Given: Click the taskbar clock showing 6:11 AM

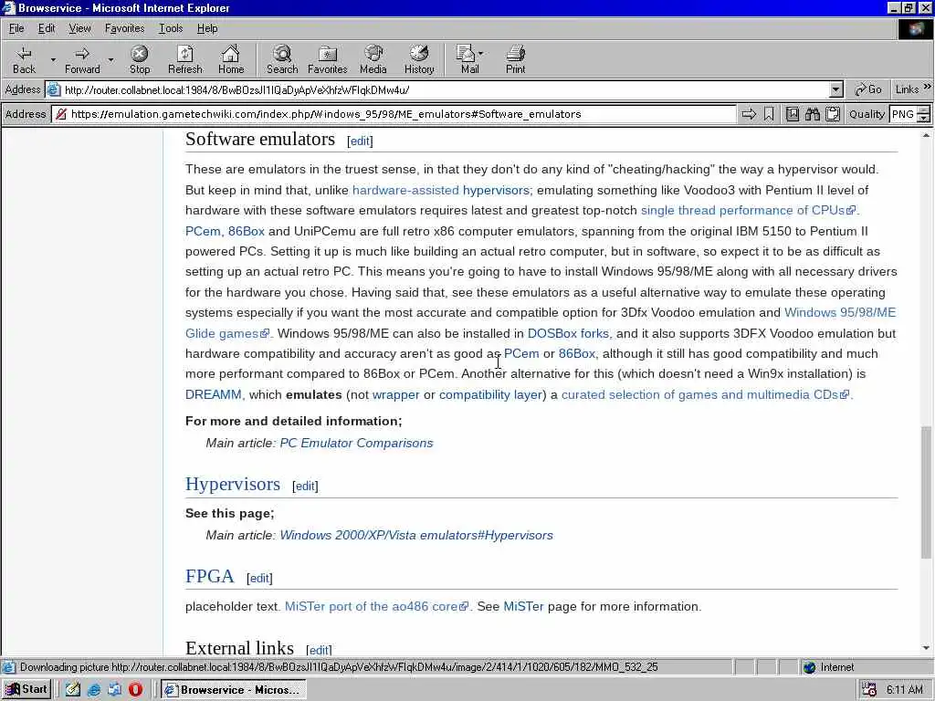Looking at the screenshot, I should (x=904, y=690).
